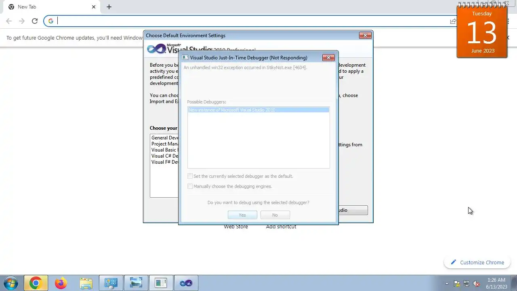The image size is (517, 291).
Task: Click the Action Center flag tray icon
Action: pos(457,283)
